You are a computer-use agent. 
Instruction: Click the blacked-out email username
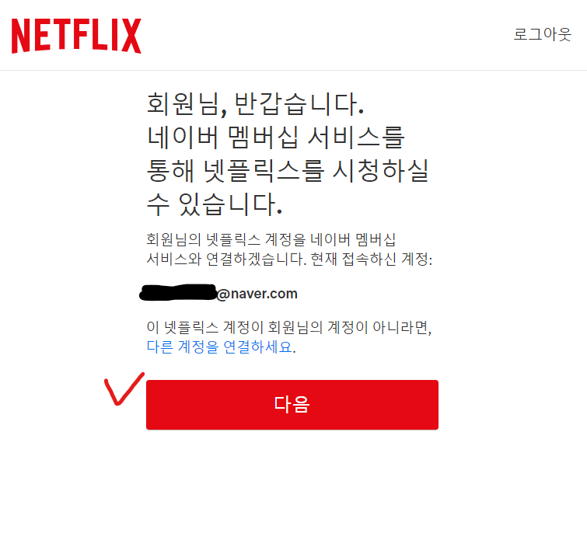178,292
